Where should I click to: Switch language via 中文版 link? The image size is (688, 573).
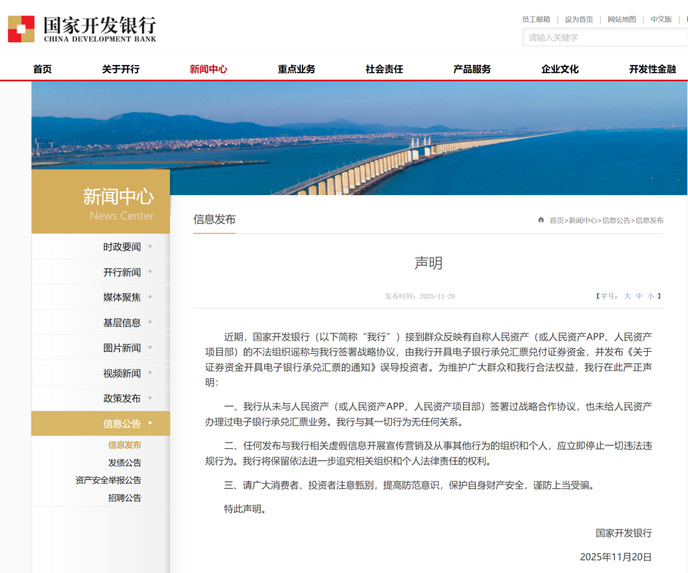point(661,19)
